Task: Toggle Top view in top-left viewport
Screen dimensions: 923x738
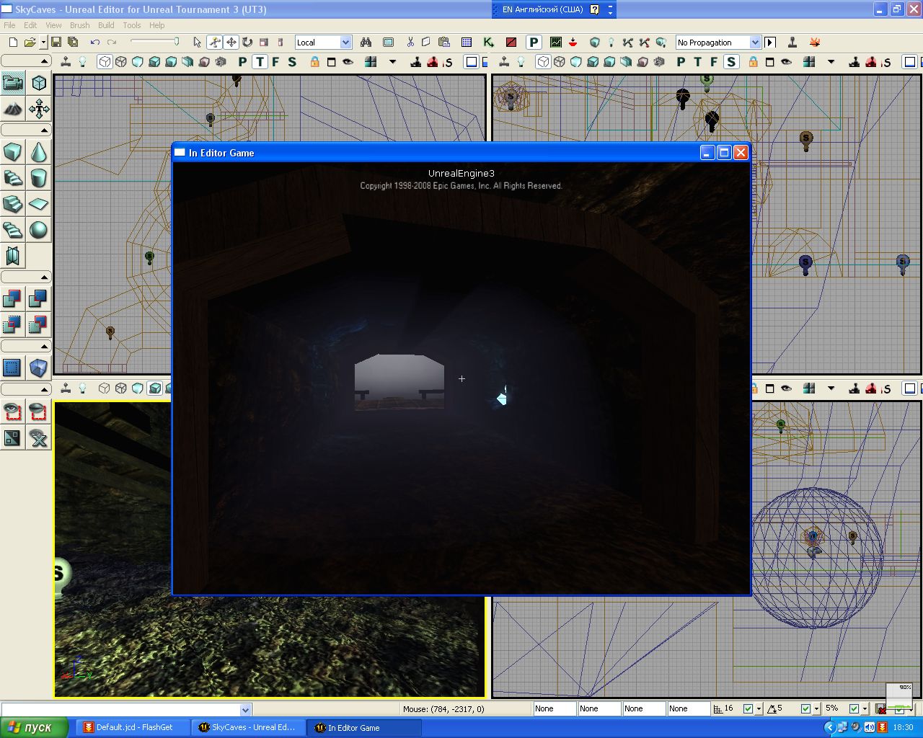Action: pos(260,62)
